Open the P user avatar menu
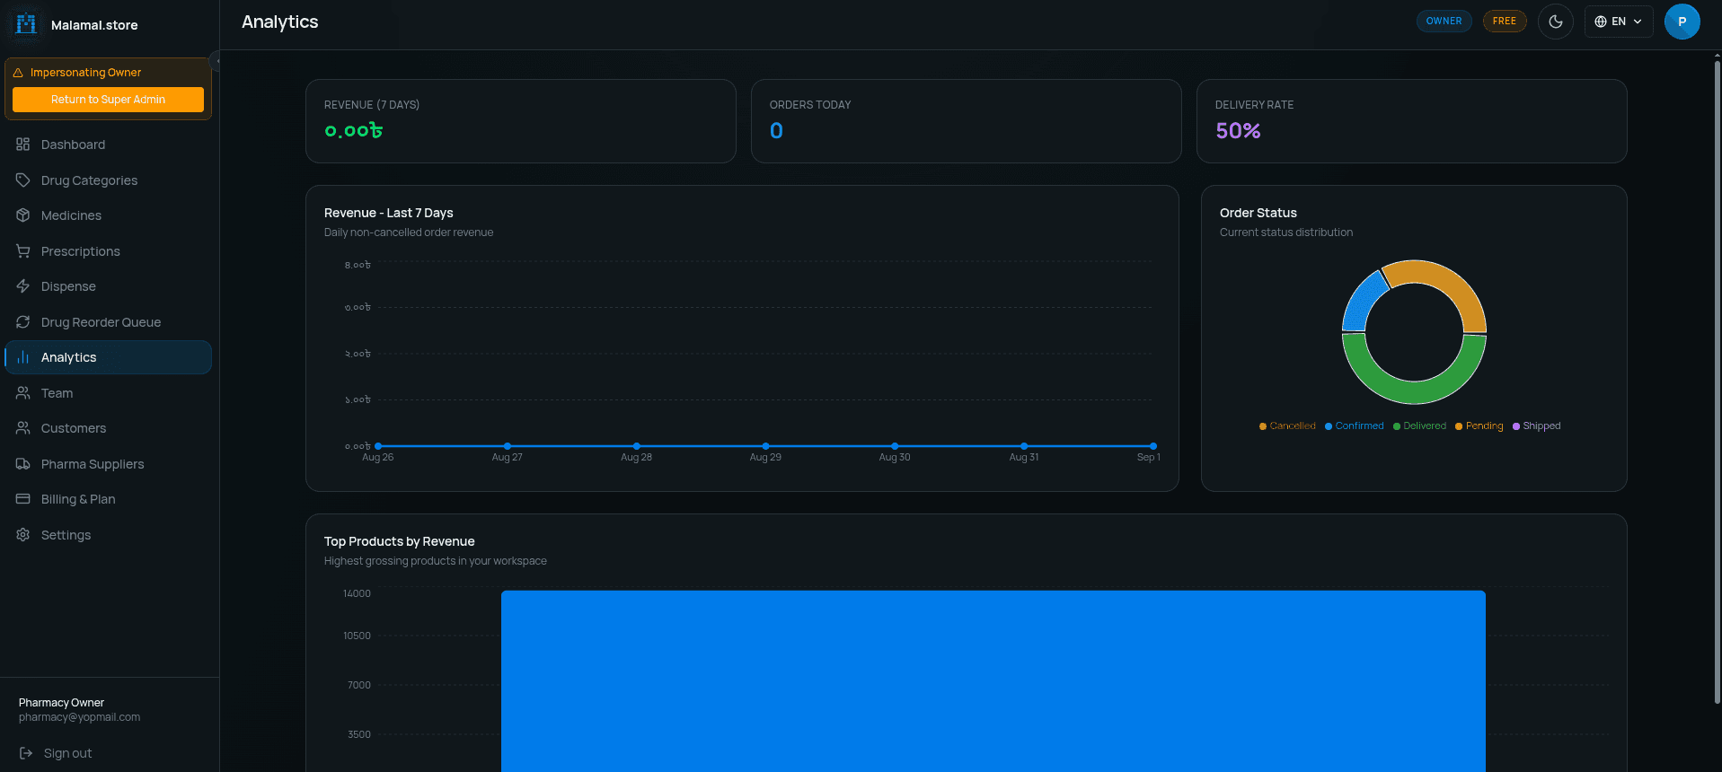Screen dimensions: 1722x772 click(x=1682, y=22)
